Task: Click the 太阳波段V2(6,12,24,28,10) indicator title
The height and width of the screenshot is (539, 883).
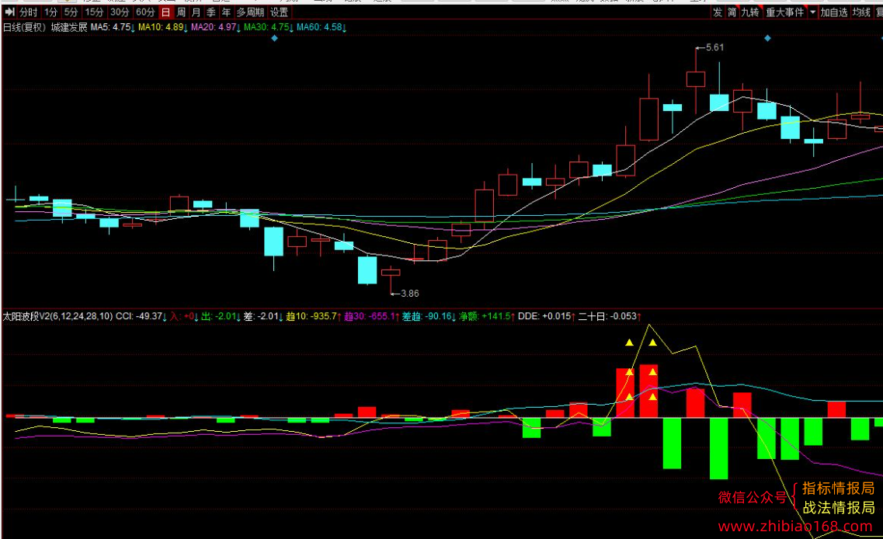Action: pos(57,317)
